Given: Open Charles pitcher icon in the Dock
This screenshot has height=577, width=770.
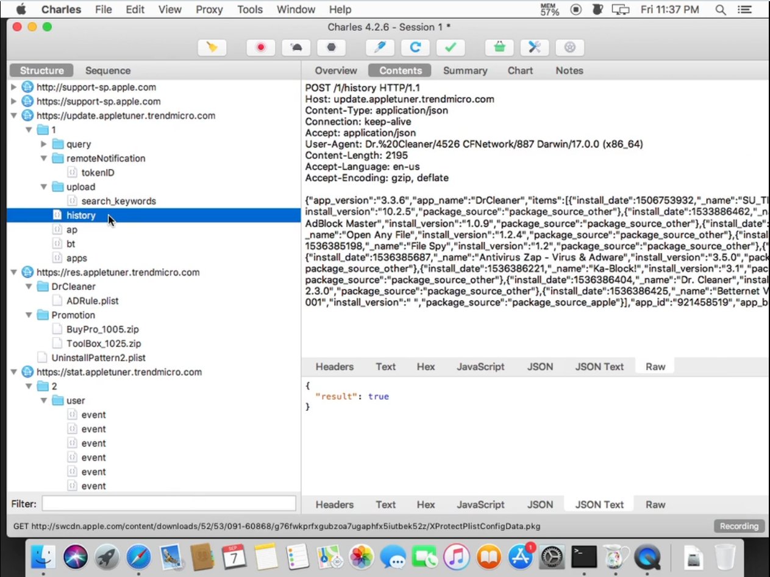Looking at the screenshot, I should (x=615, y=557).
